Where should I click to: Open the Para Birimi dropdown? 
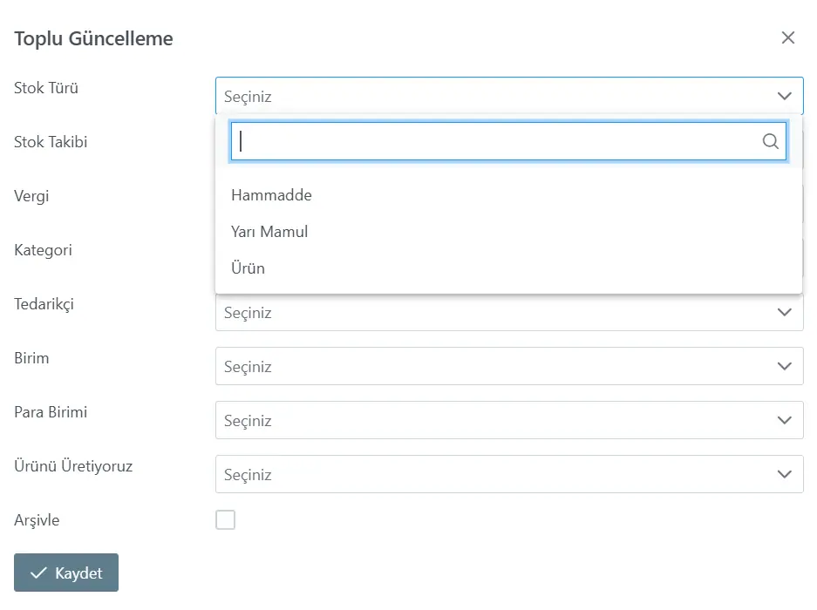[509, 420]
